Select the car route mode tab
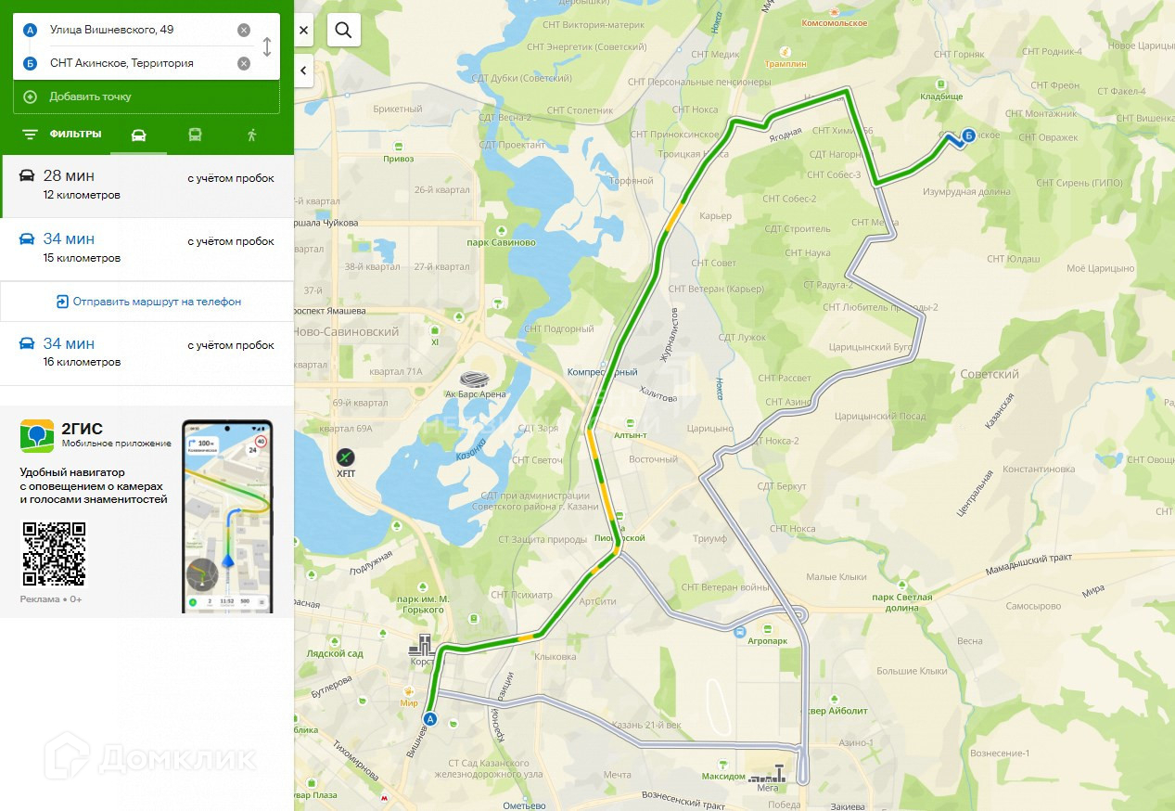The image size is (1175, 811). (x=138, y=135)
